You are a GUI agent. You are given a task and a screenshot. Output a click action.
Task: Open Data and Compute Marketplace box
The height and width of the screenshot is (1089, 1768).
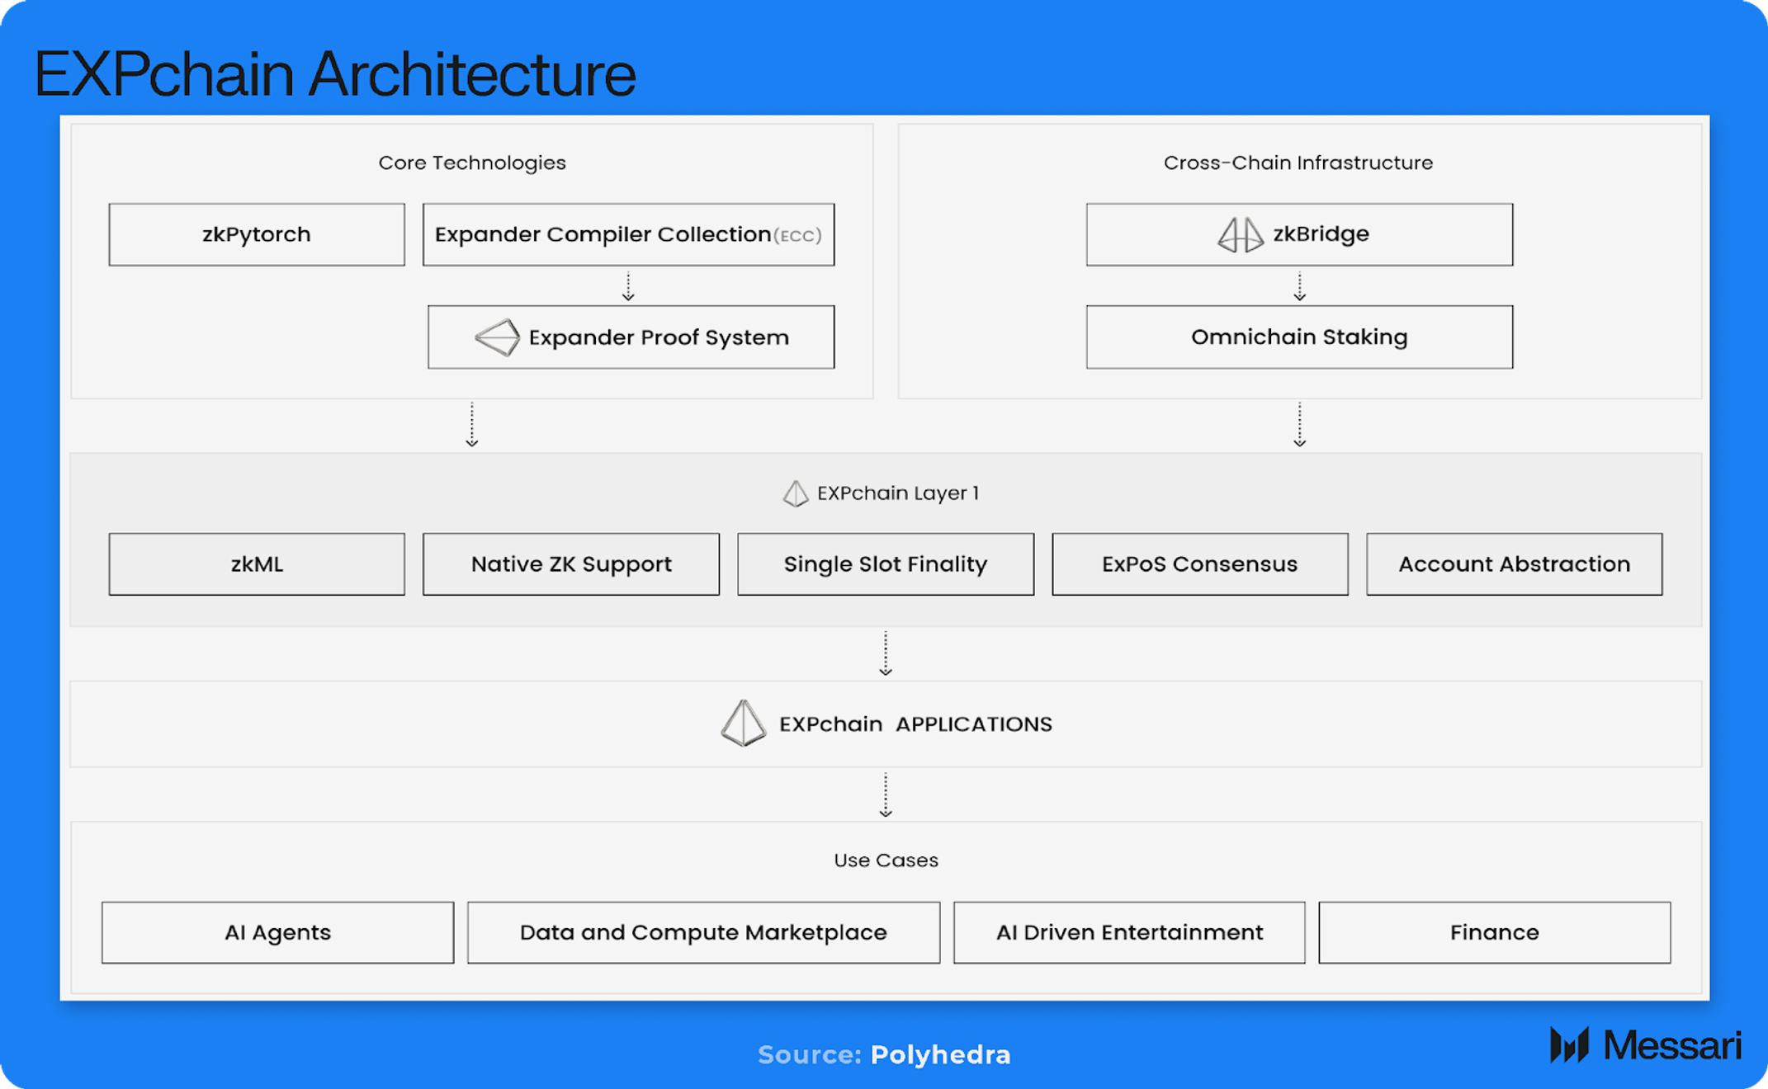pos(703,932)
